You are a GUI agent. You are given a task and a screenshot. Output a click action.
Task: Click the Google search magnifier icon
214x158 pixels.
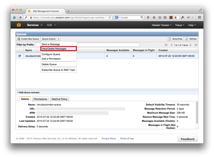click(x=142, y=17)
